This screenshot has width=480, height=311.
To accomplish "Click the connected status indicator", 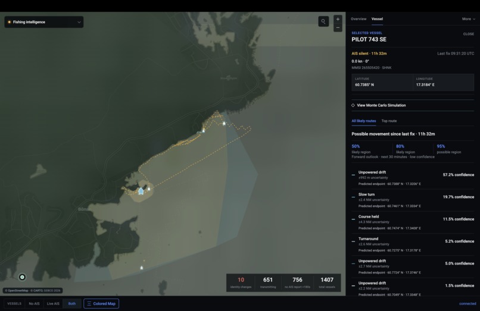I will 467,304.
